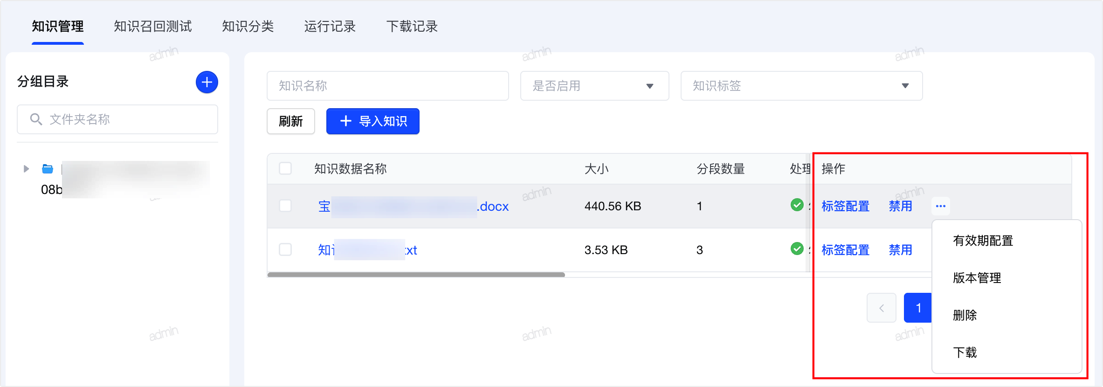Open the 是否启用 dropdown
The image size is (1103, 387).
click(x=594, y=86)
